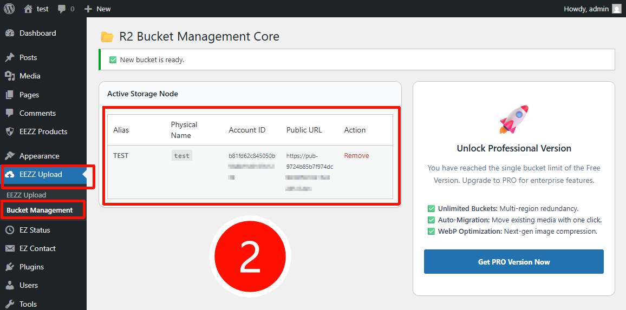Click the admin user avatar
The image size is (626, 310).
616,9
